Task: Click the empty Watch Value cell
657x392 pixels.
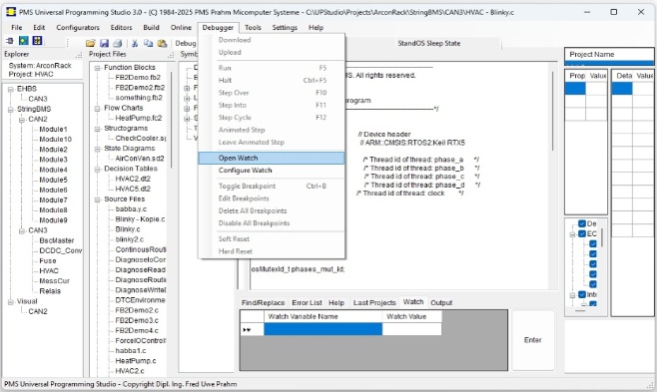Action: pos(412,329)
